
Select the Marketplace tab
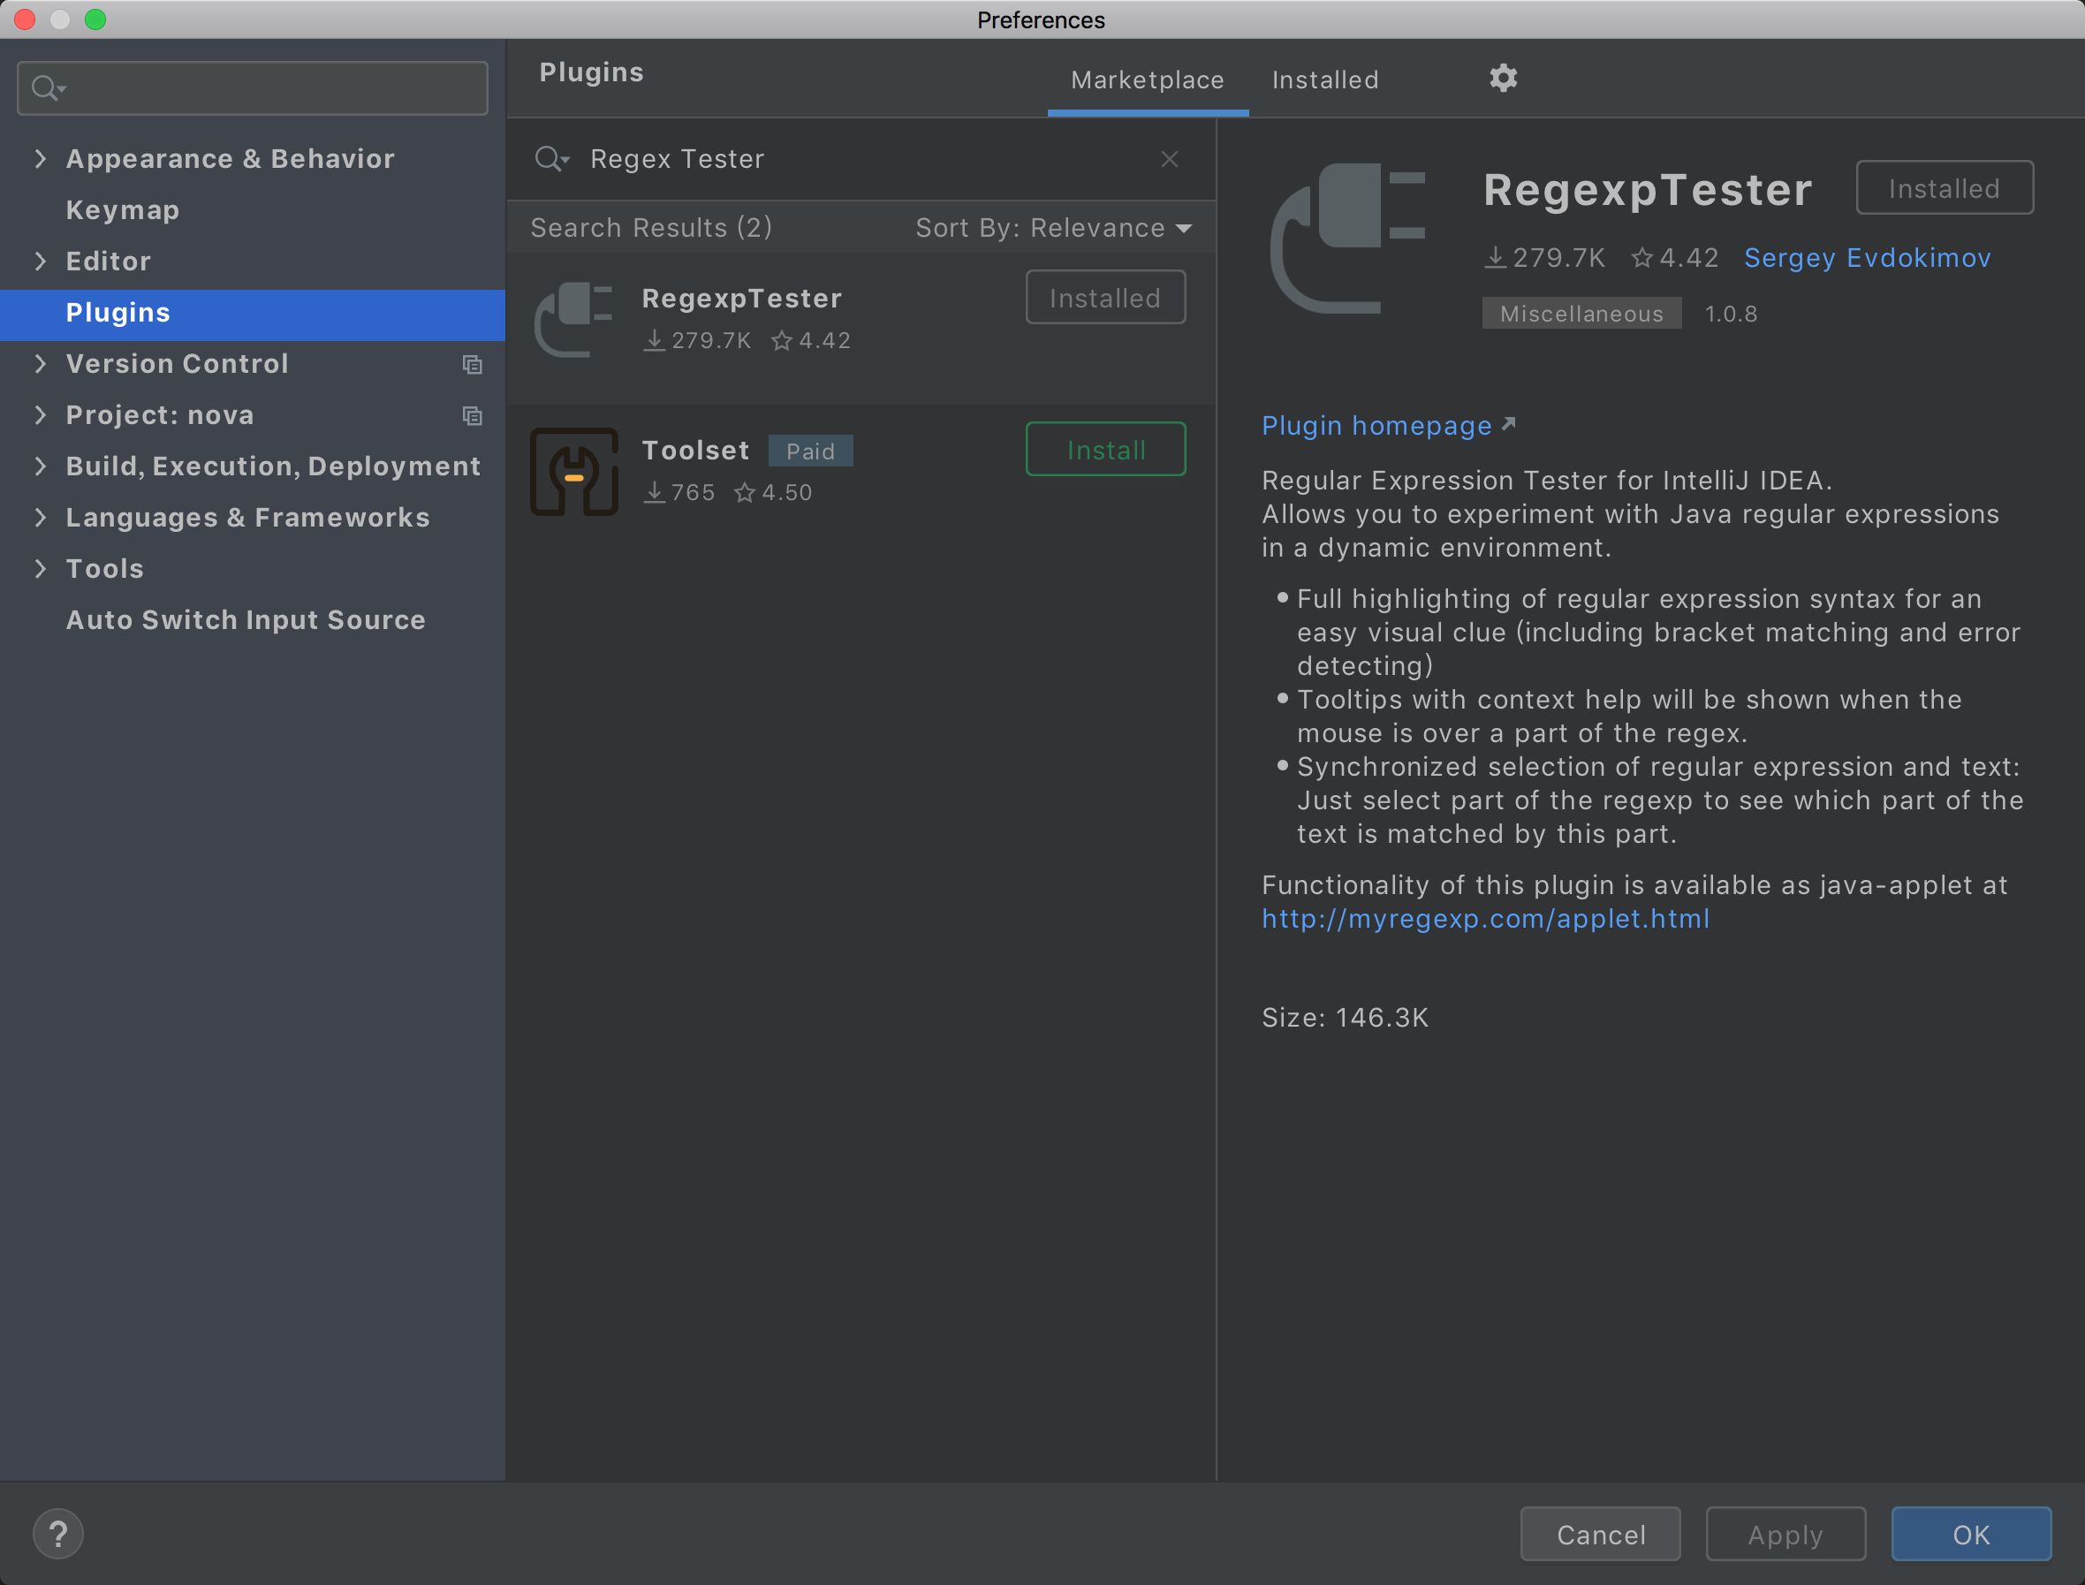1148,80
